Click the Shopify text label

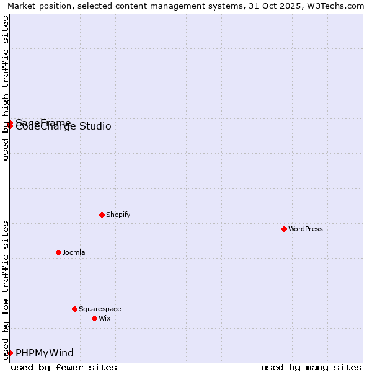coord(118,215)
